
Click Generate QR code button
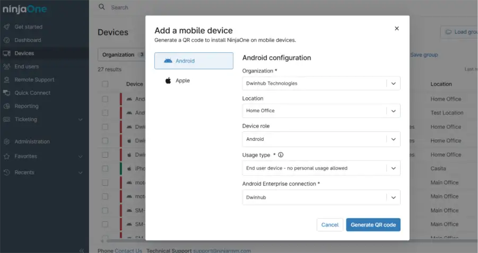[373, 225]
